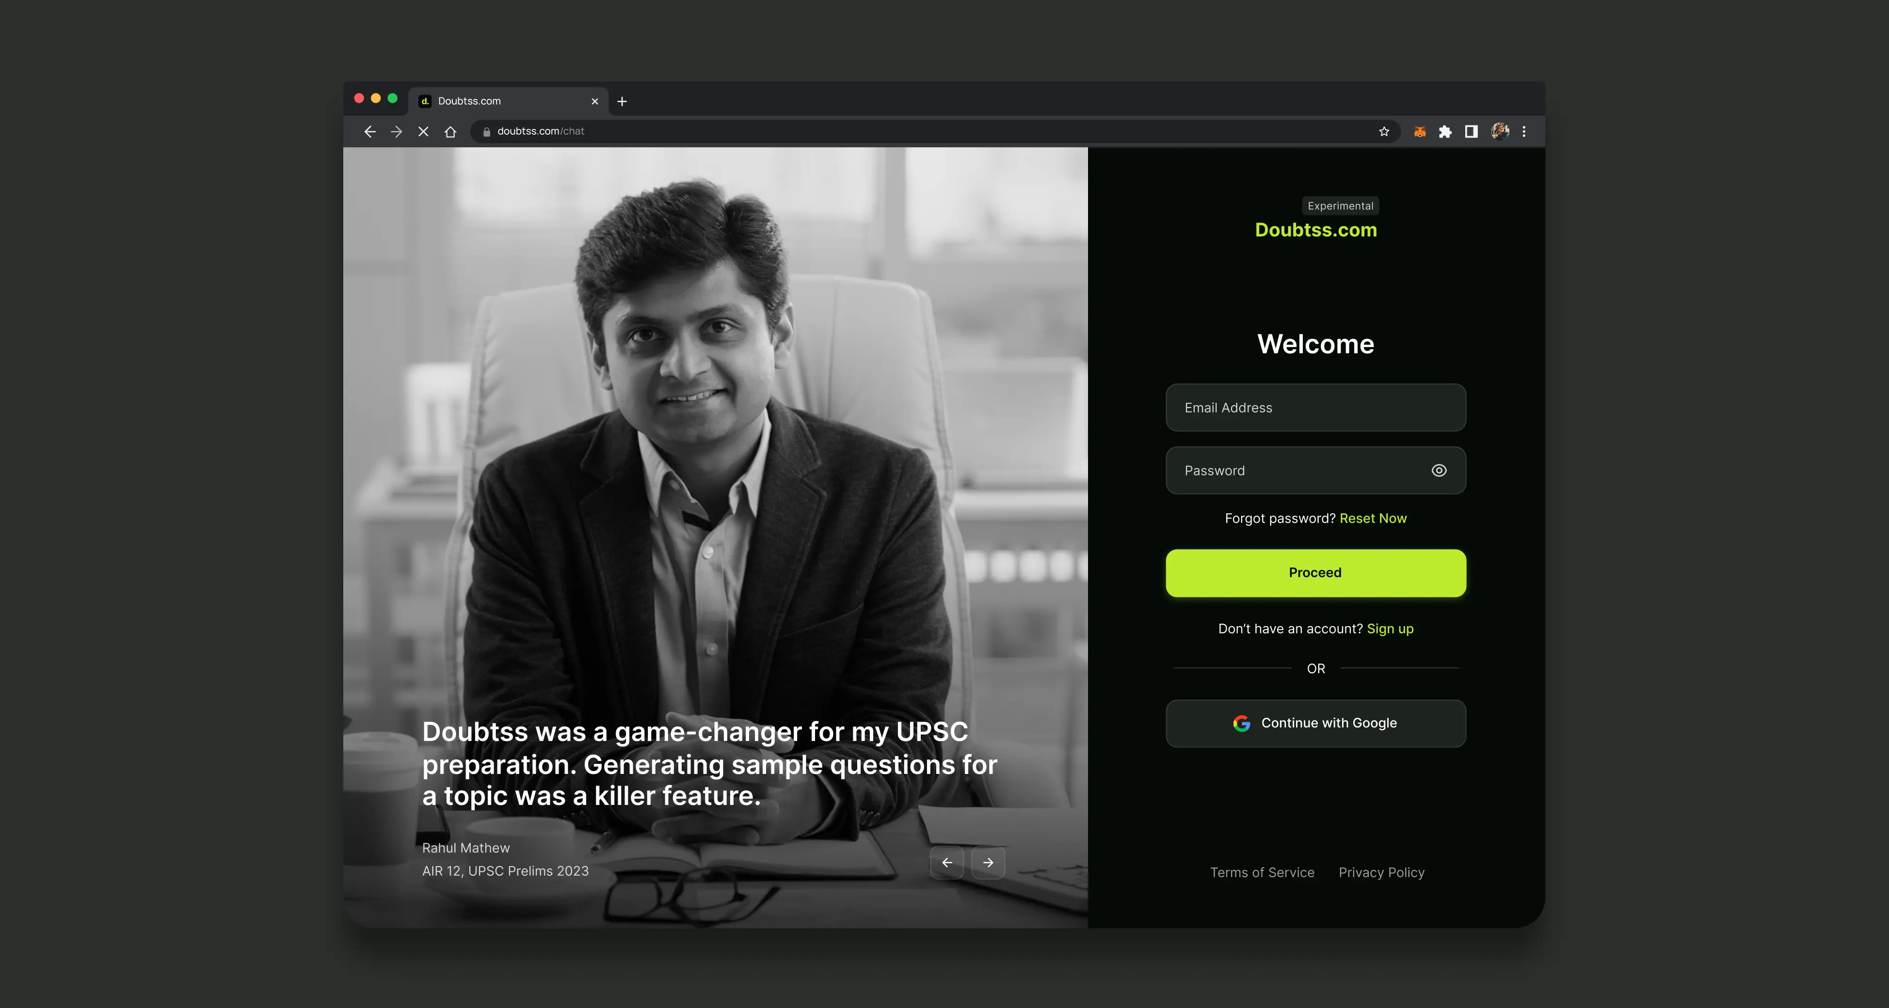Click the doubtss.com/chat address bar
The height and width of the screenshot is (1008, 1889).
935,132
